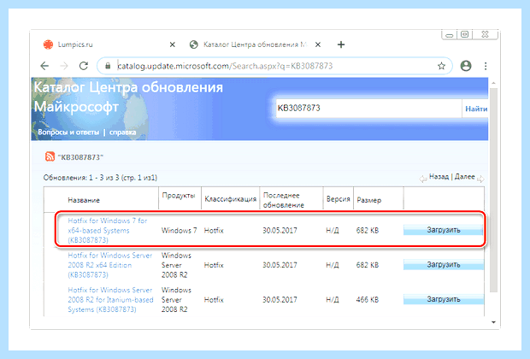The image size is (530, 359).
Task: Click the browser forward arrow
Action: click(64, 66)
